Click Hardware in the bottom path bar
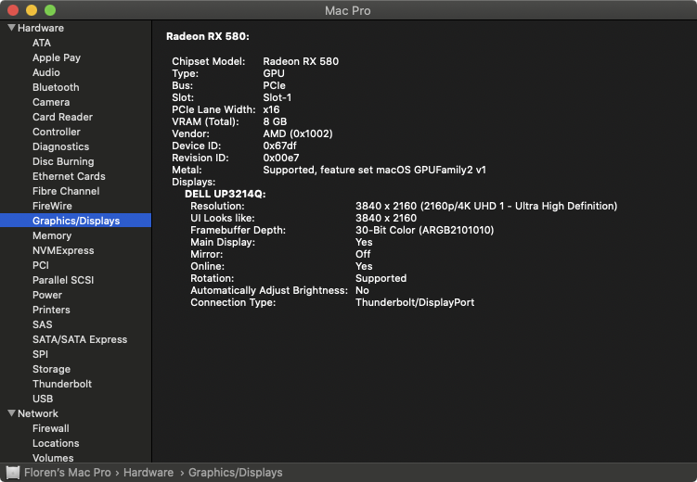This screenshot has width=697, height=482. (148, 473)
